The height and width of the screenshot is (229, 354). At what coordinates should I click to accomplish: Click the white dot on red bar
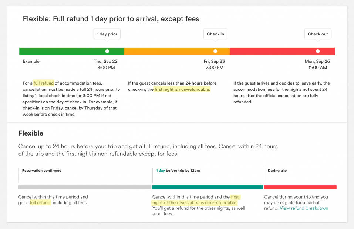318,51
